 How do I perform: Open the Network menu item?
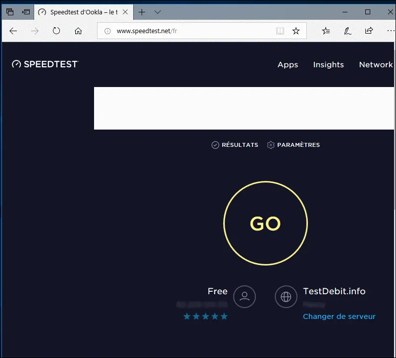(x=376, y=65)
